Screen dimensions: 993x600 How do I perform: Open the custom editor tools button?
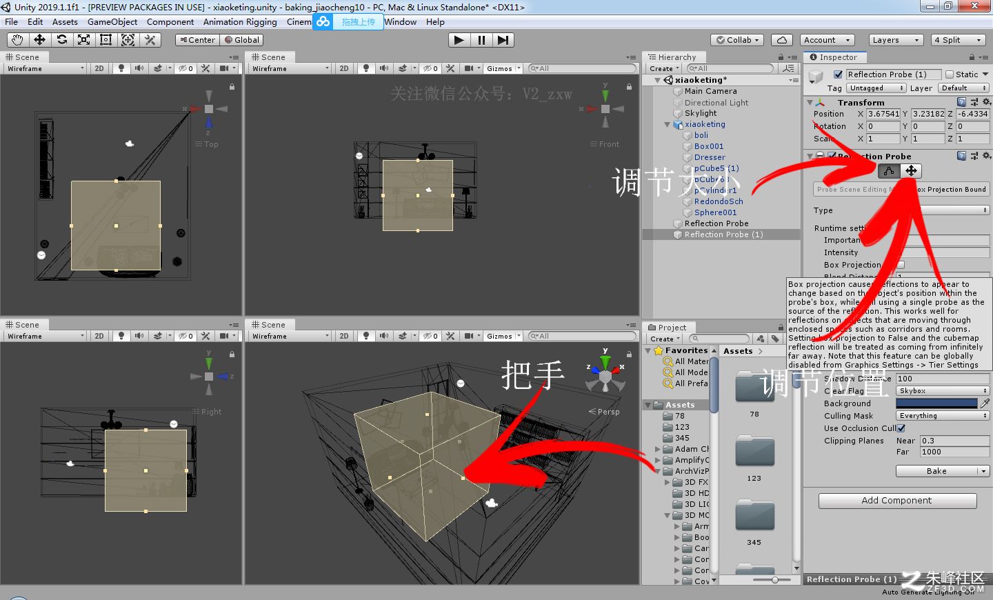click(150, 40)
